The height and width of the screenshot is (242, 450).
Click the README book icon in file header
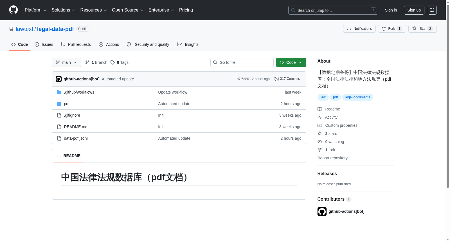(x=59, y=156)
